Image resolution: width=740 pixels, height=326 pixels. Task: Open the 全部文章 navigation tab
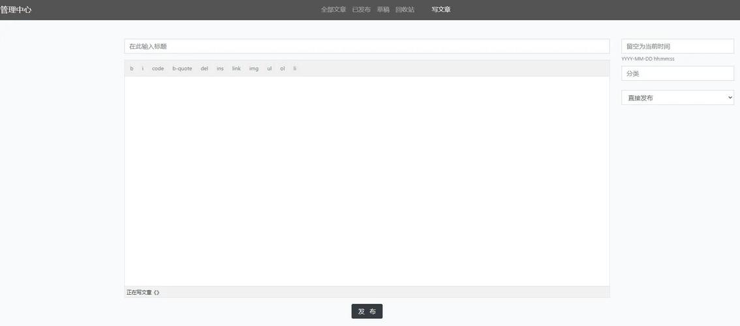point(333,10)
